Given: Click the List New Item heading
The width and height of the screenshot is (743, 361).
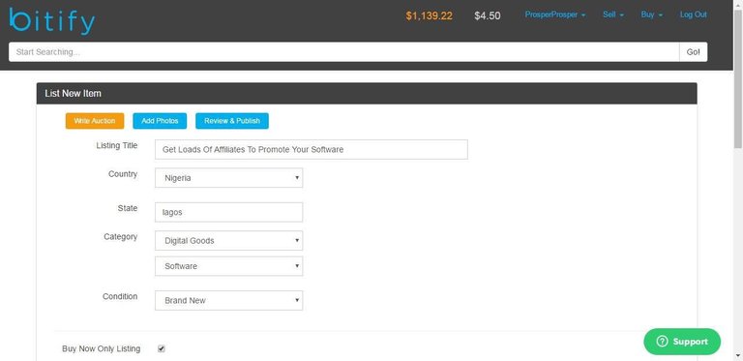Looking at the screenshot, I should click(73, 93).
